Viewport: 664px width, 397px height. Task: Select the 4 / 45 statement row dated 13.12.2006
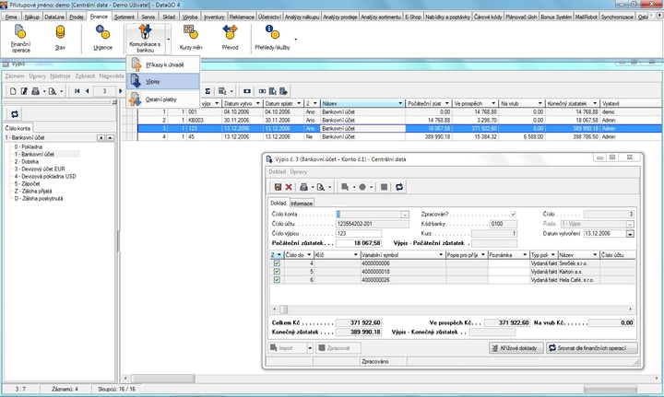[398, 136]
